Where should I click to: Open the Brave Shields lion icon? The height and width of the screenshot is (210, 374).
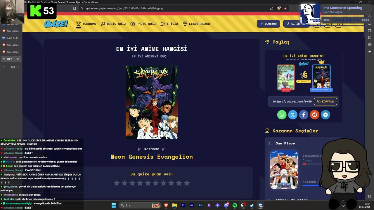click(x=279, y=8)
